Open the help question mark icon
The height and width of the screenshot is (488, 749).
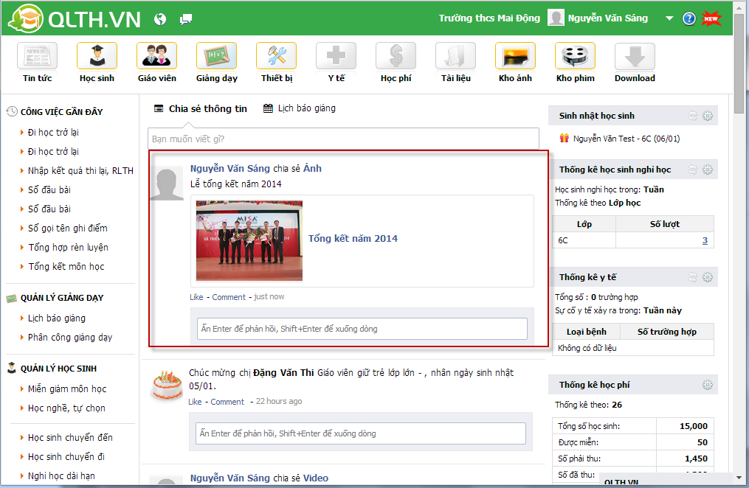pos(688,18)
